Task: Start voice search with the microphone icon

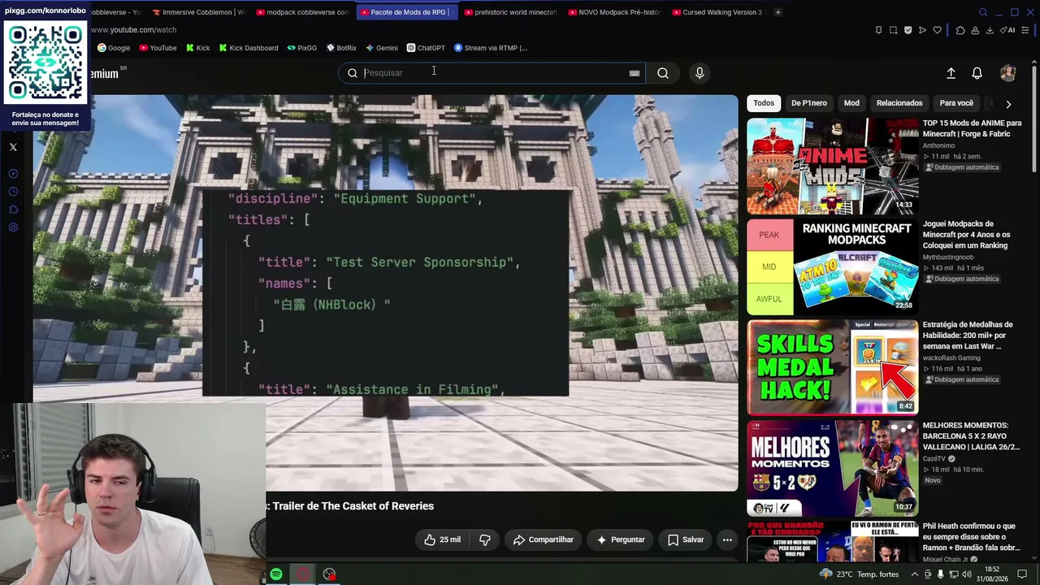Action: coord(700,73)
